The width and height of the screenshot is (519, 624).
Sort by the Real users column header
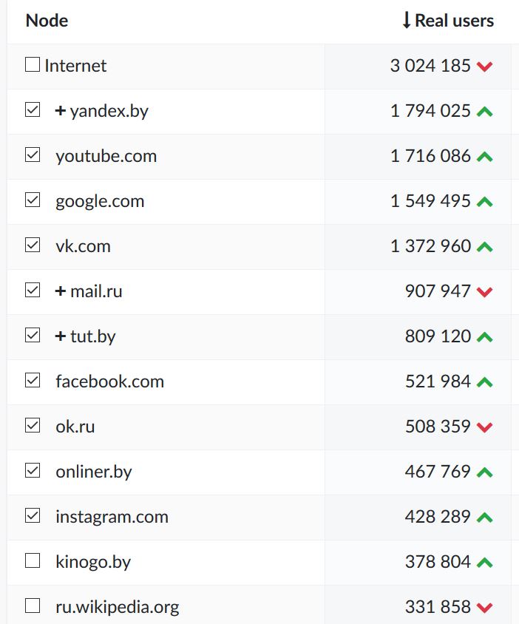point(454,21)
